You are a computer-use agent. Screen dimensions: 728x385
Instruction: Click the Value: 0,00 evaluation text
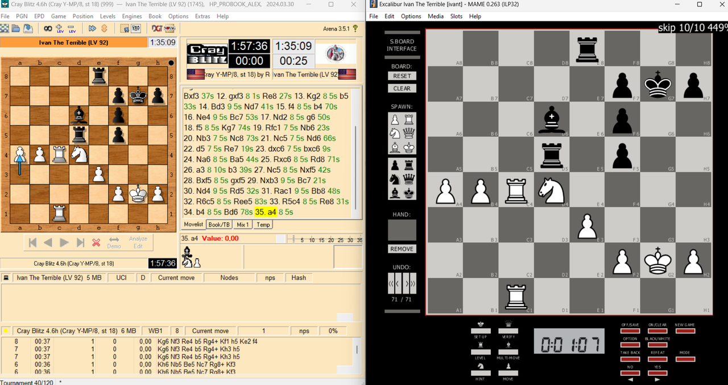[220, 238]
